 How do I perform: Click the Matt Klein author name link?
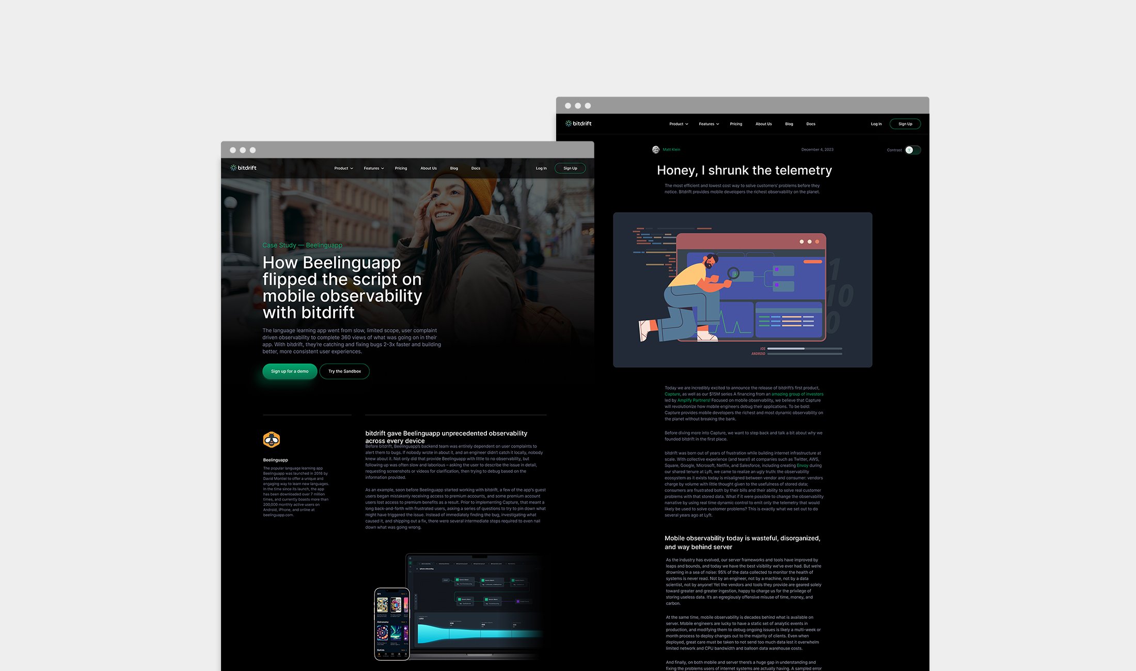click(671, 150)
